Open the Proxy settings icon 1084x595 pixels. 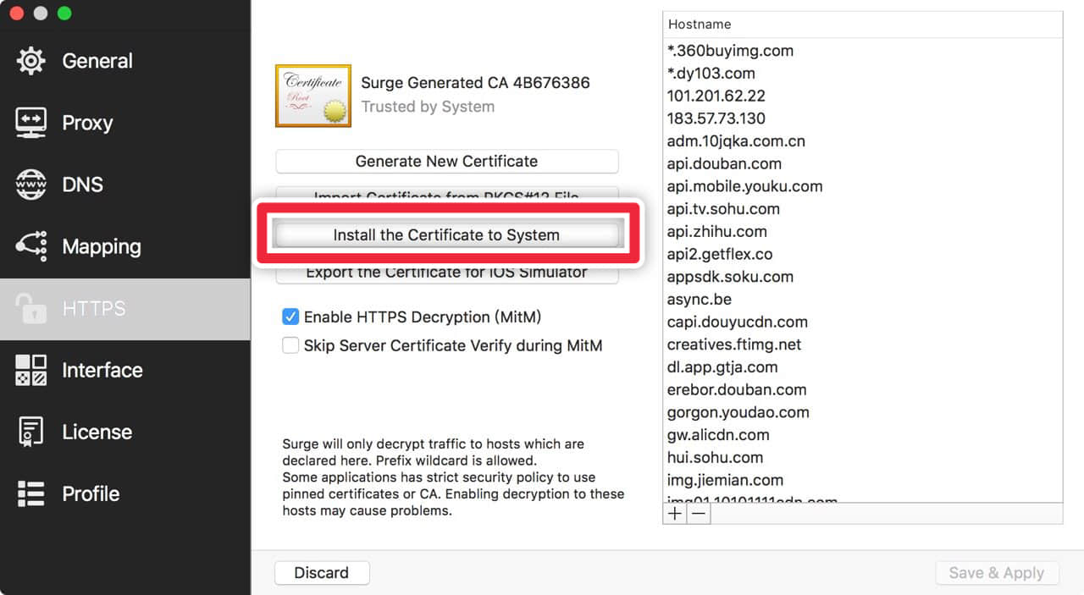pyautogui.click(x=31, y=123)
